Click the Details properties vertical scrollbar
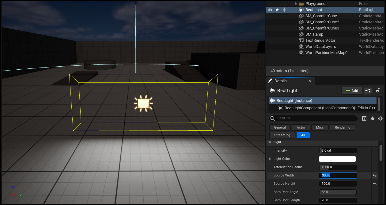This screenshot has width=386, height=205. [x=381, y=153]
